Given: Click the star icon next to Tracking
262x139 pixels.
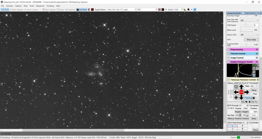Looking at the screenshot, I should pos(253,98).
